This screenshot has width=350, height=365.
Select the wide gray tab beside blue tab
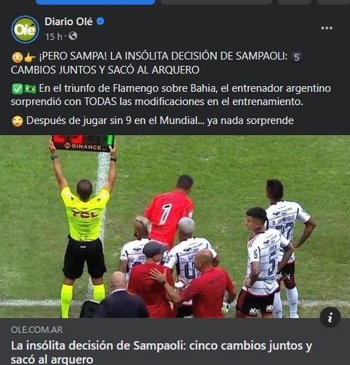216,2
